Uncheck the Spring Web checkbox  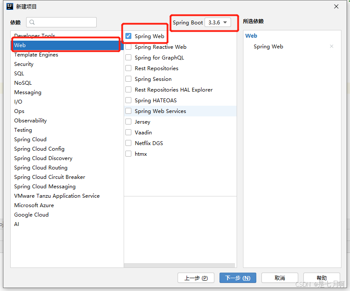tap(128, 36)
